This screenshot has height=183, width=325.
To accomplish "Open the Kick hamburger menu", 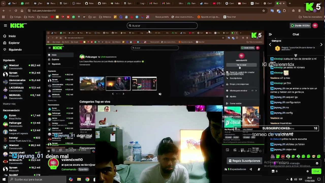I will (x=5, y=25).
